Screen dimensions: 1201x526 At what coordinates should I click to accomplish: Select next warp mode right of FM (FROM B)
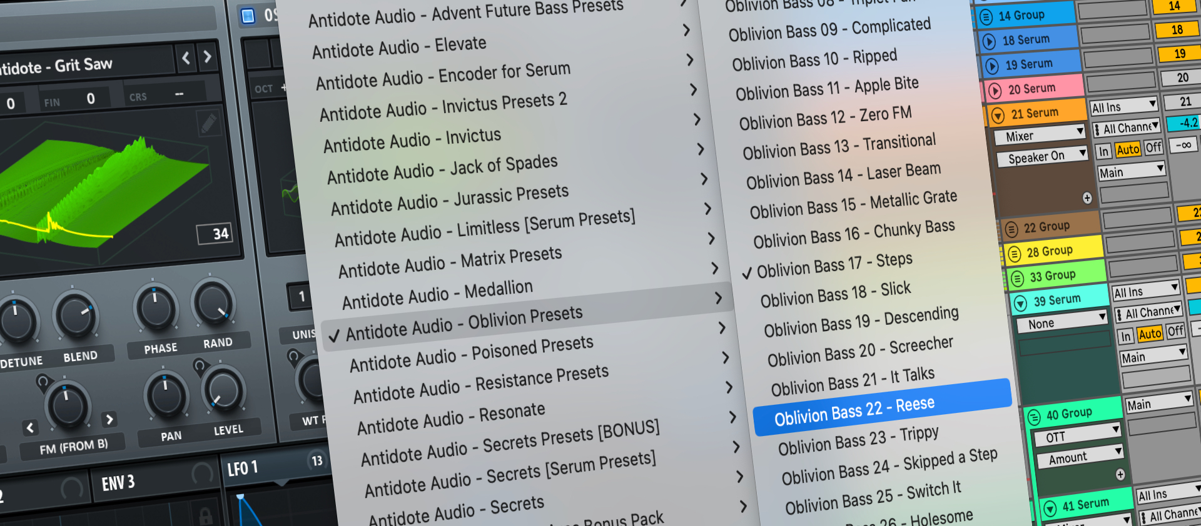[x=109, y=419]
